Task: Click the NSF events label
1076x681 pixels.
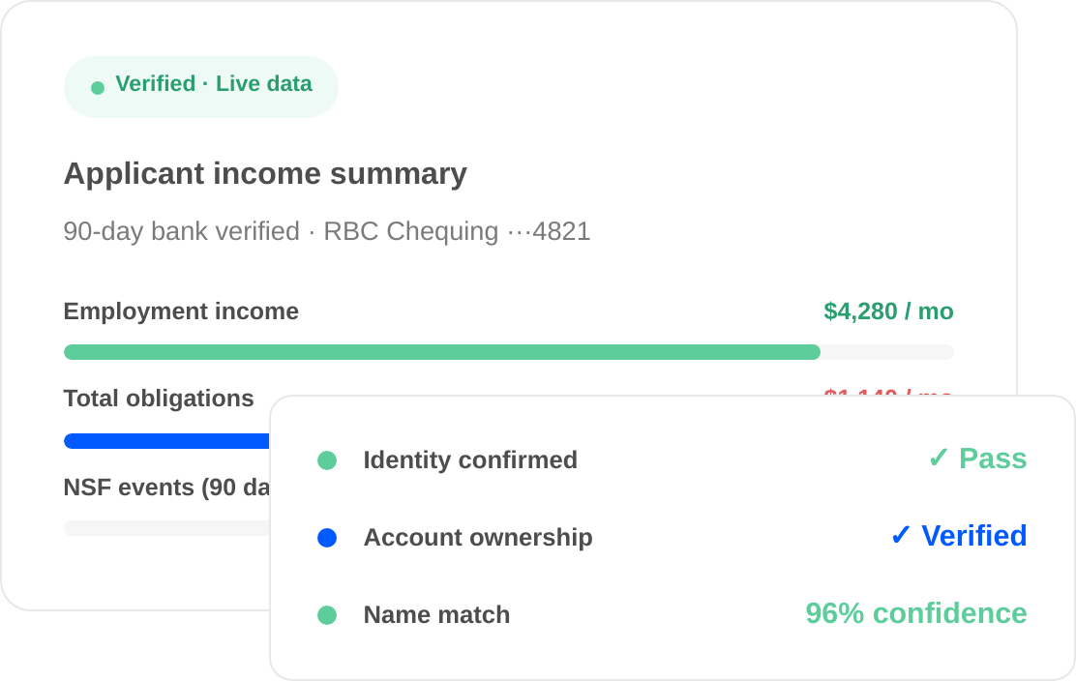Action: tap(166, 488)
